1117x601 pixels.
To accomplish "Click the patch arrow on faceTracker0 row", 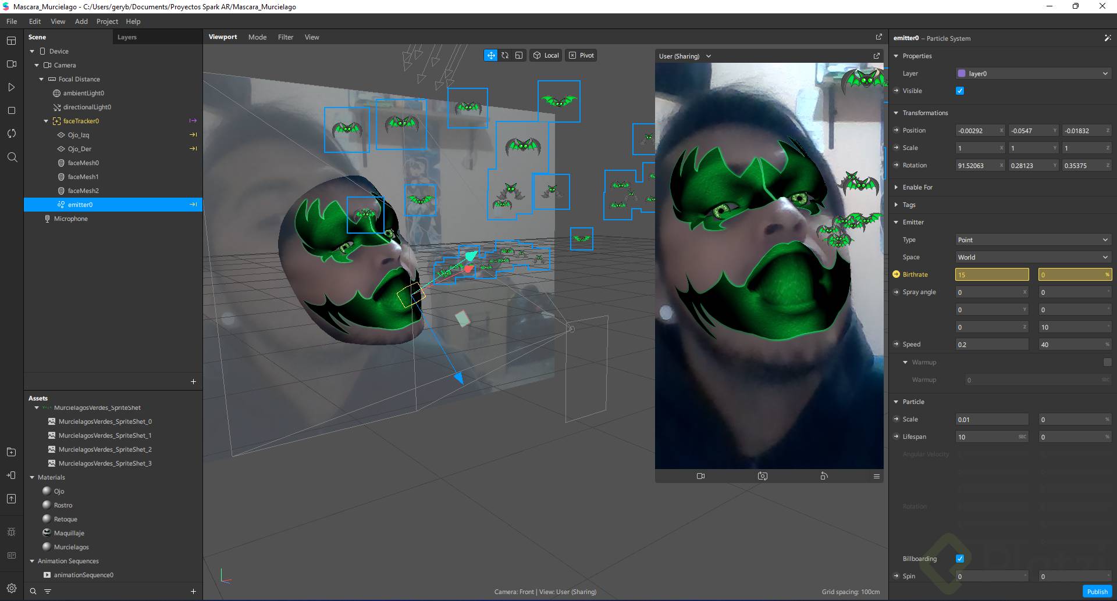I will click(x=193, y=121).
